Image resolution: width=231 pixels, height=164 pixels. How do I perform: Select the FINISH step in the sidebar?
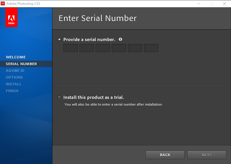(12, 91)
